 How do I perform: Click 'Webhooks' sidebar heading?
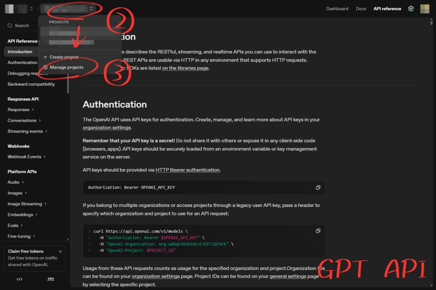point(18,146)
